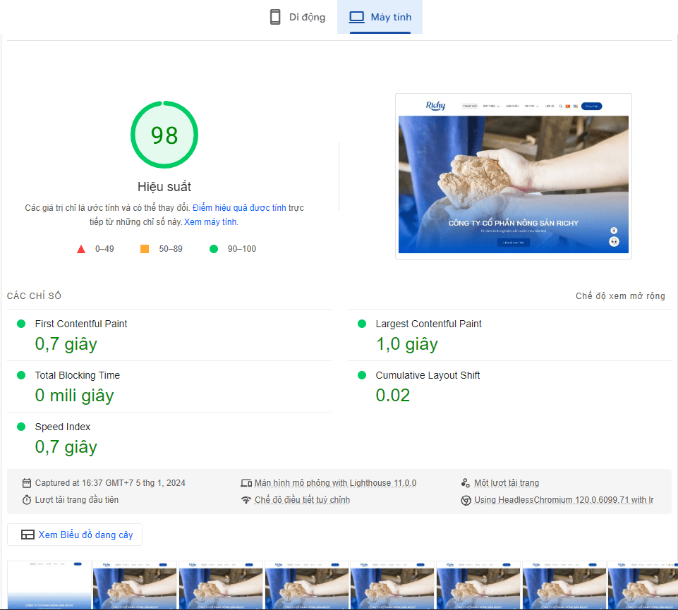The height and width of the screenshot is (610, 678).
Task: Select the first, mostly blank filmstrip frame
Action: (49, 585)
